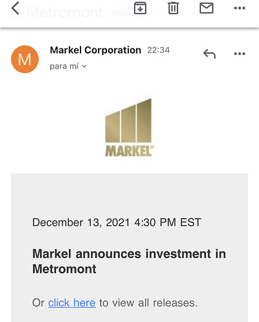This screenshot has width=259, height=322.
Task: Open the top toolbar three-dot menu
Action: pos(240,8)
